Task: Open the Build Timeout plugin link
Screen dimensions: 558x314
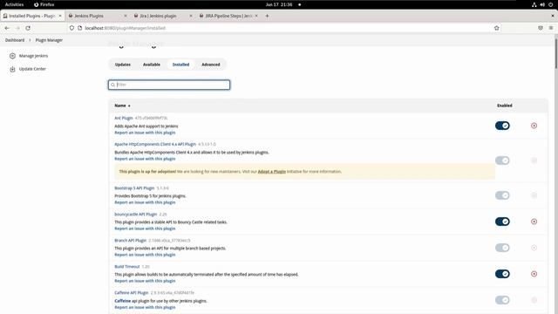Action: (127, 267)
